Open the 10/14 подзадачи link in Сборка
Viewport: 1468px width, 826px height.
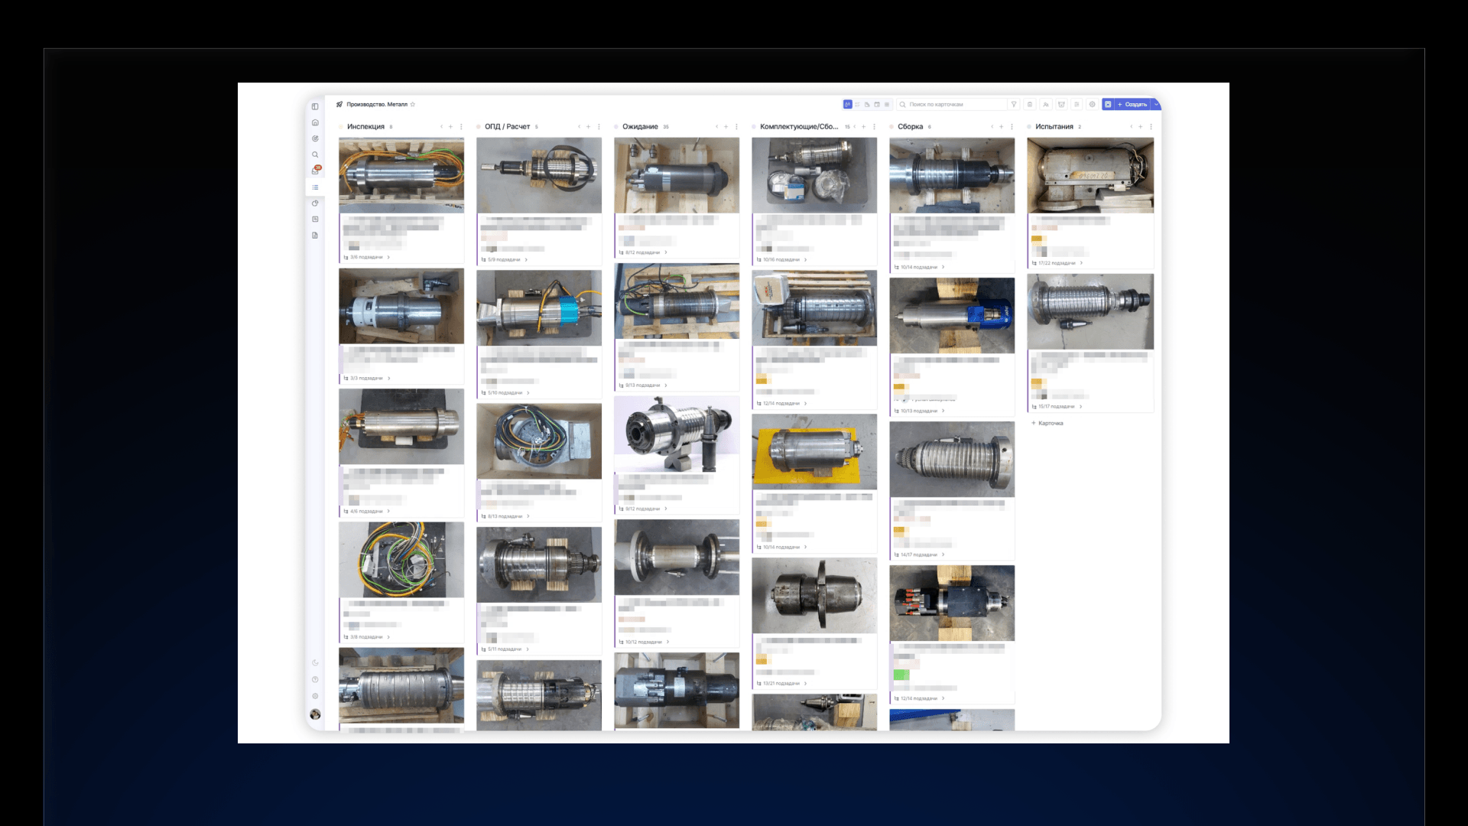click(x=919, y=267)
